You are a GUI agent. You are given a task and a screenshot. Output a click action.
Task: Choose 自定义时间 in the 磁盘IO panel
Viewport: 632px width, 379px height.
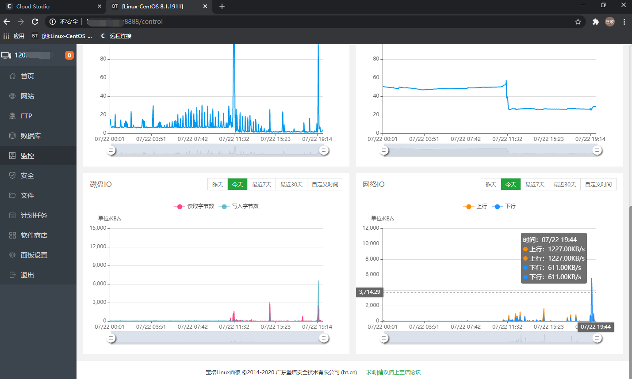[x=325, y=184]
